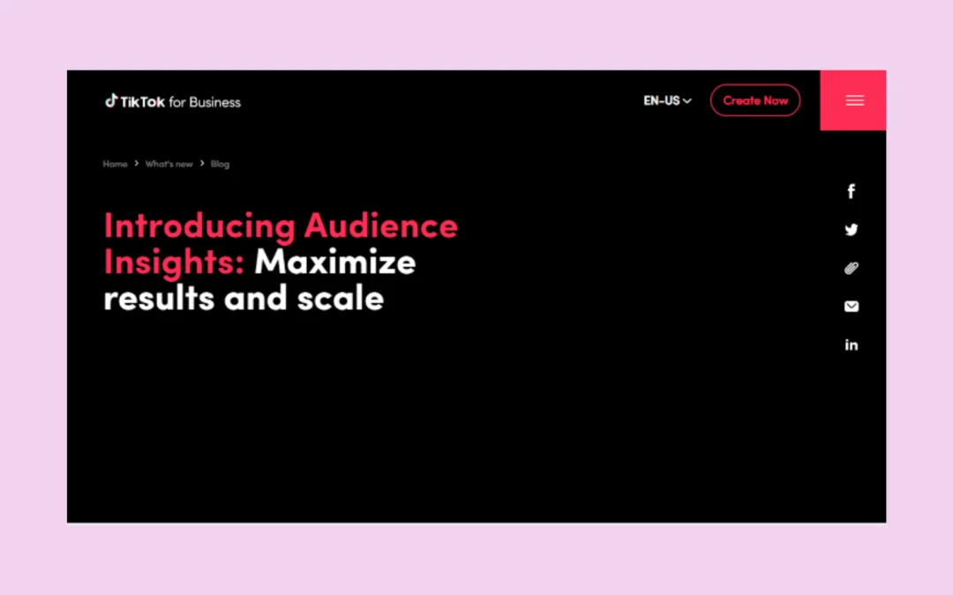This screenshot has height=595, width=953.
Task: Open the What's new breadcrumb
Action: pyautogui.click(x=169, y=164)
